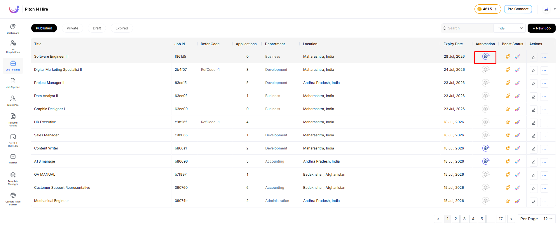
Task: Click the boost rocket icon for Project Manager II
Action: tap(508, 83)
